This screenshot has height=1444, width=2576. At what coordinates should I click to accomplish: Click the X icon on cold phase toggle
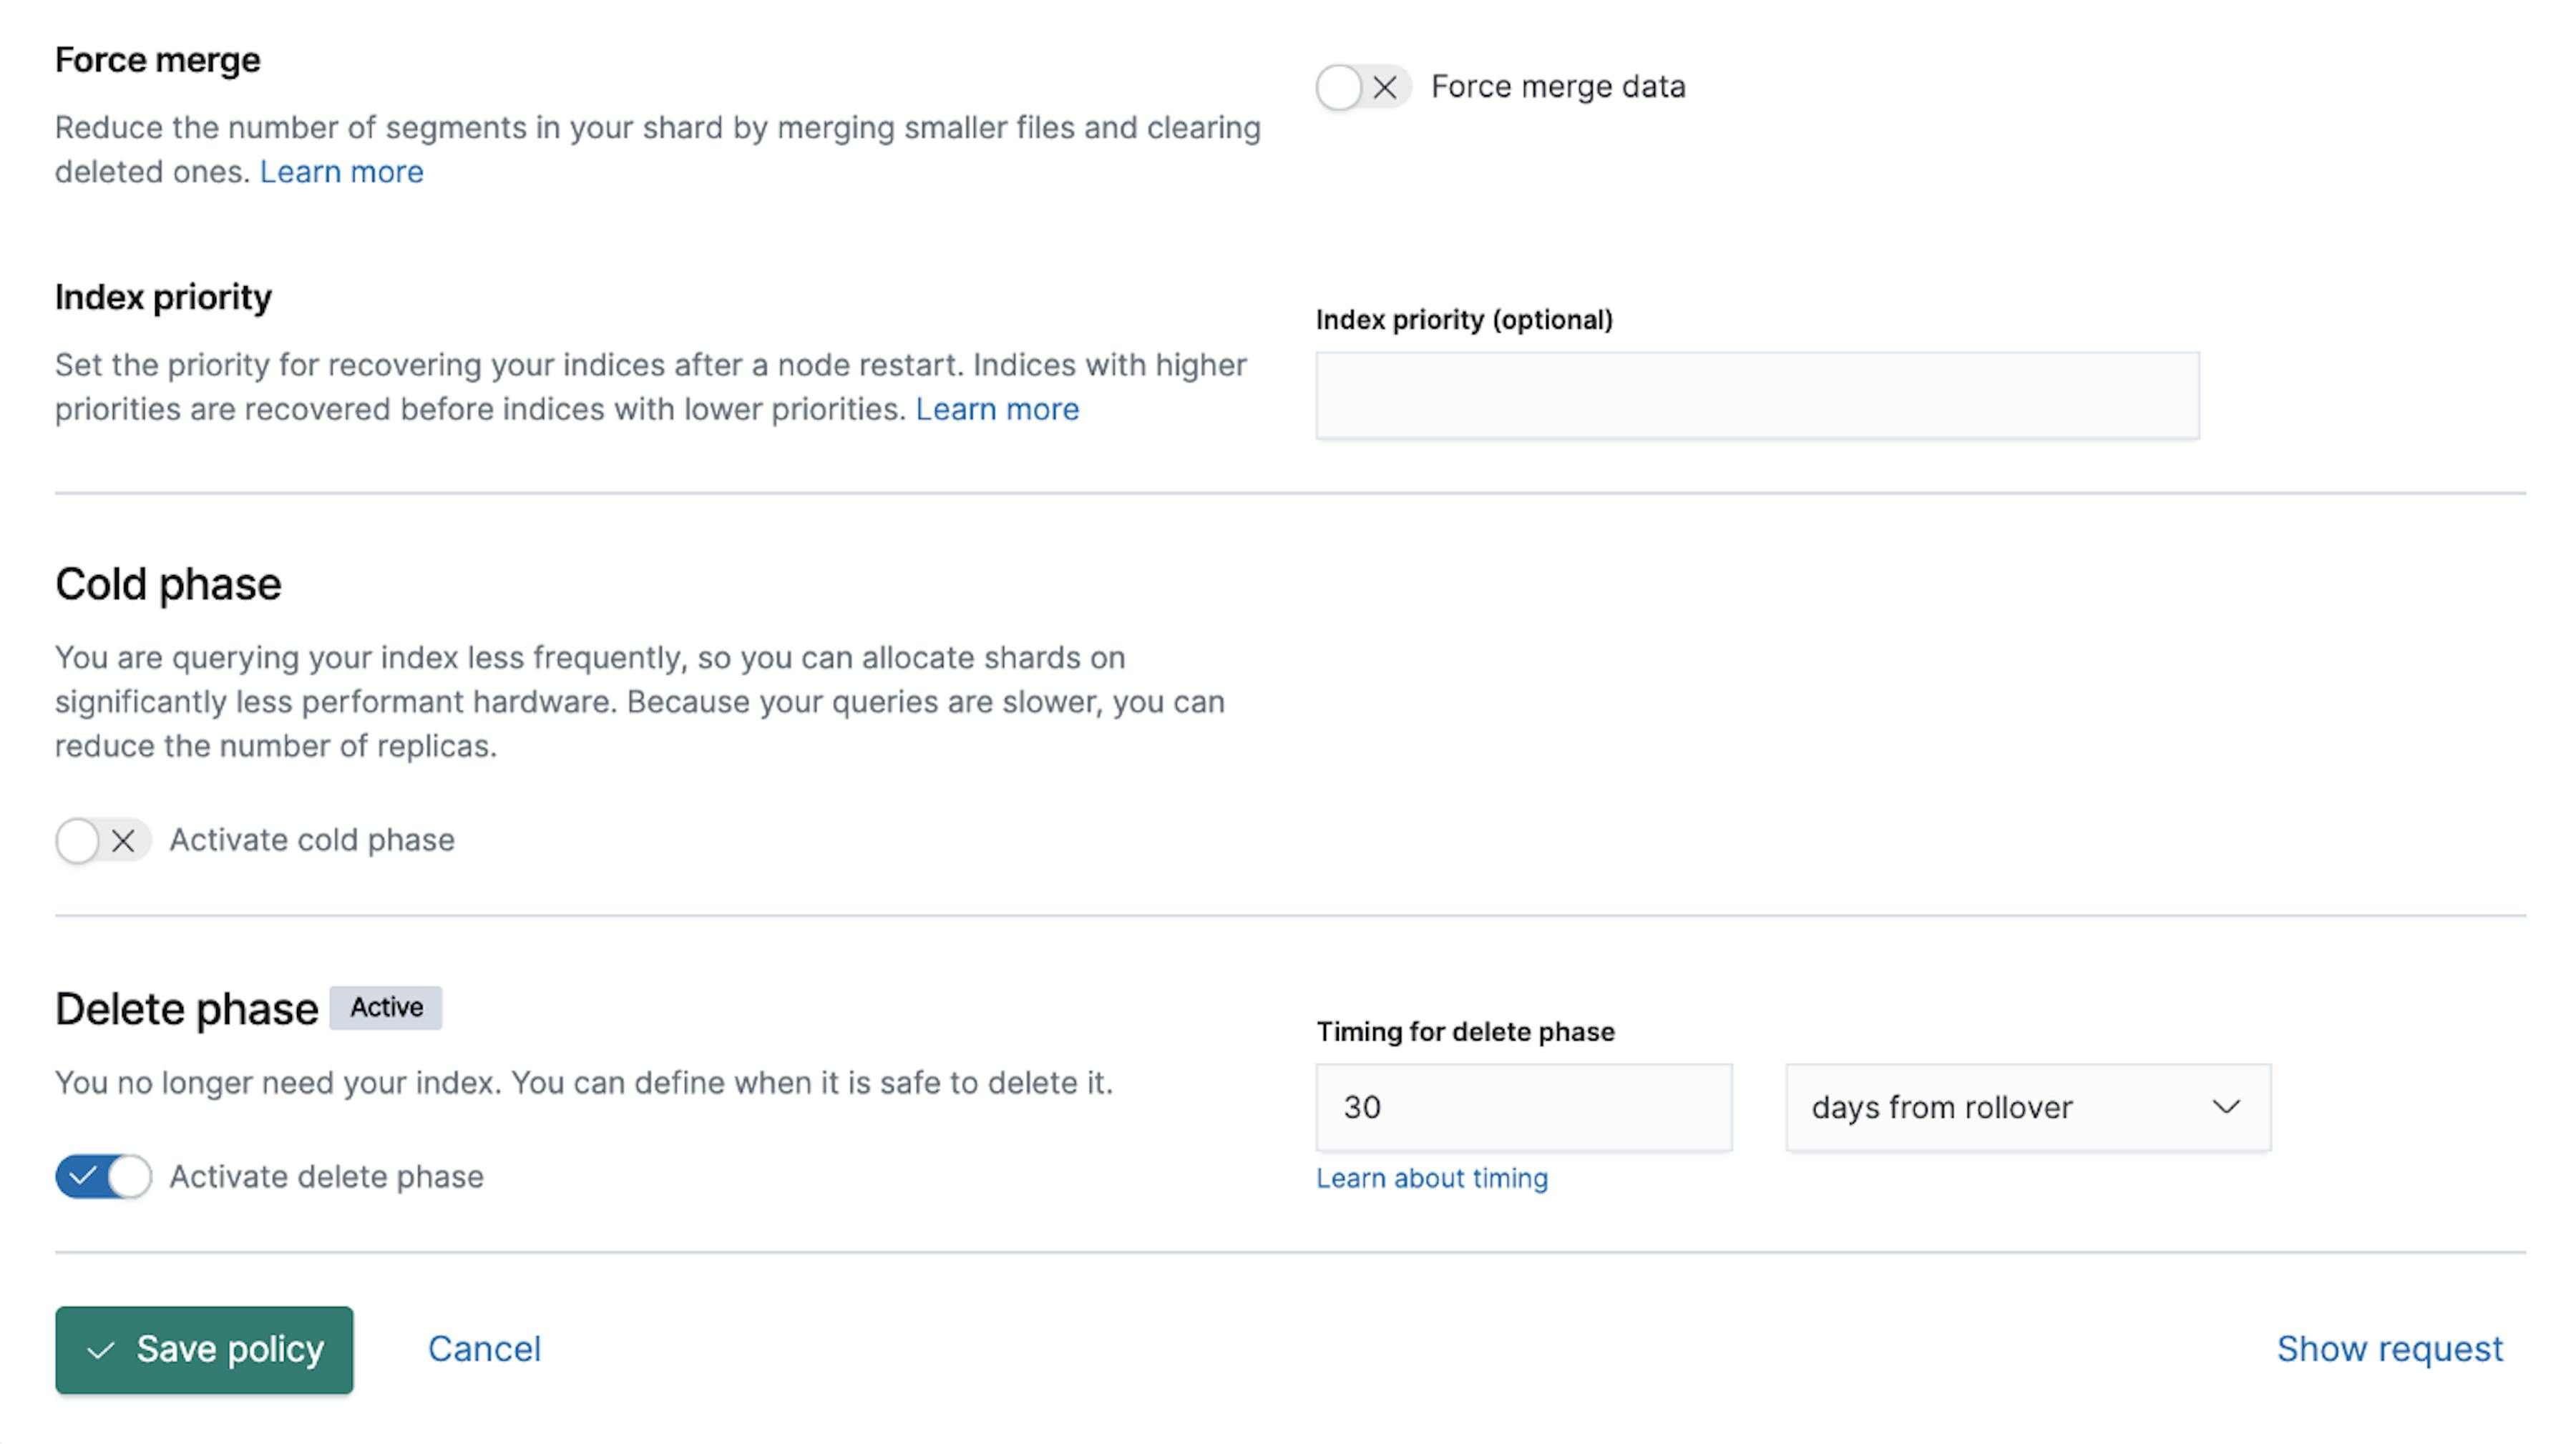point(123,841)
